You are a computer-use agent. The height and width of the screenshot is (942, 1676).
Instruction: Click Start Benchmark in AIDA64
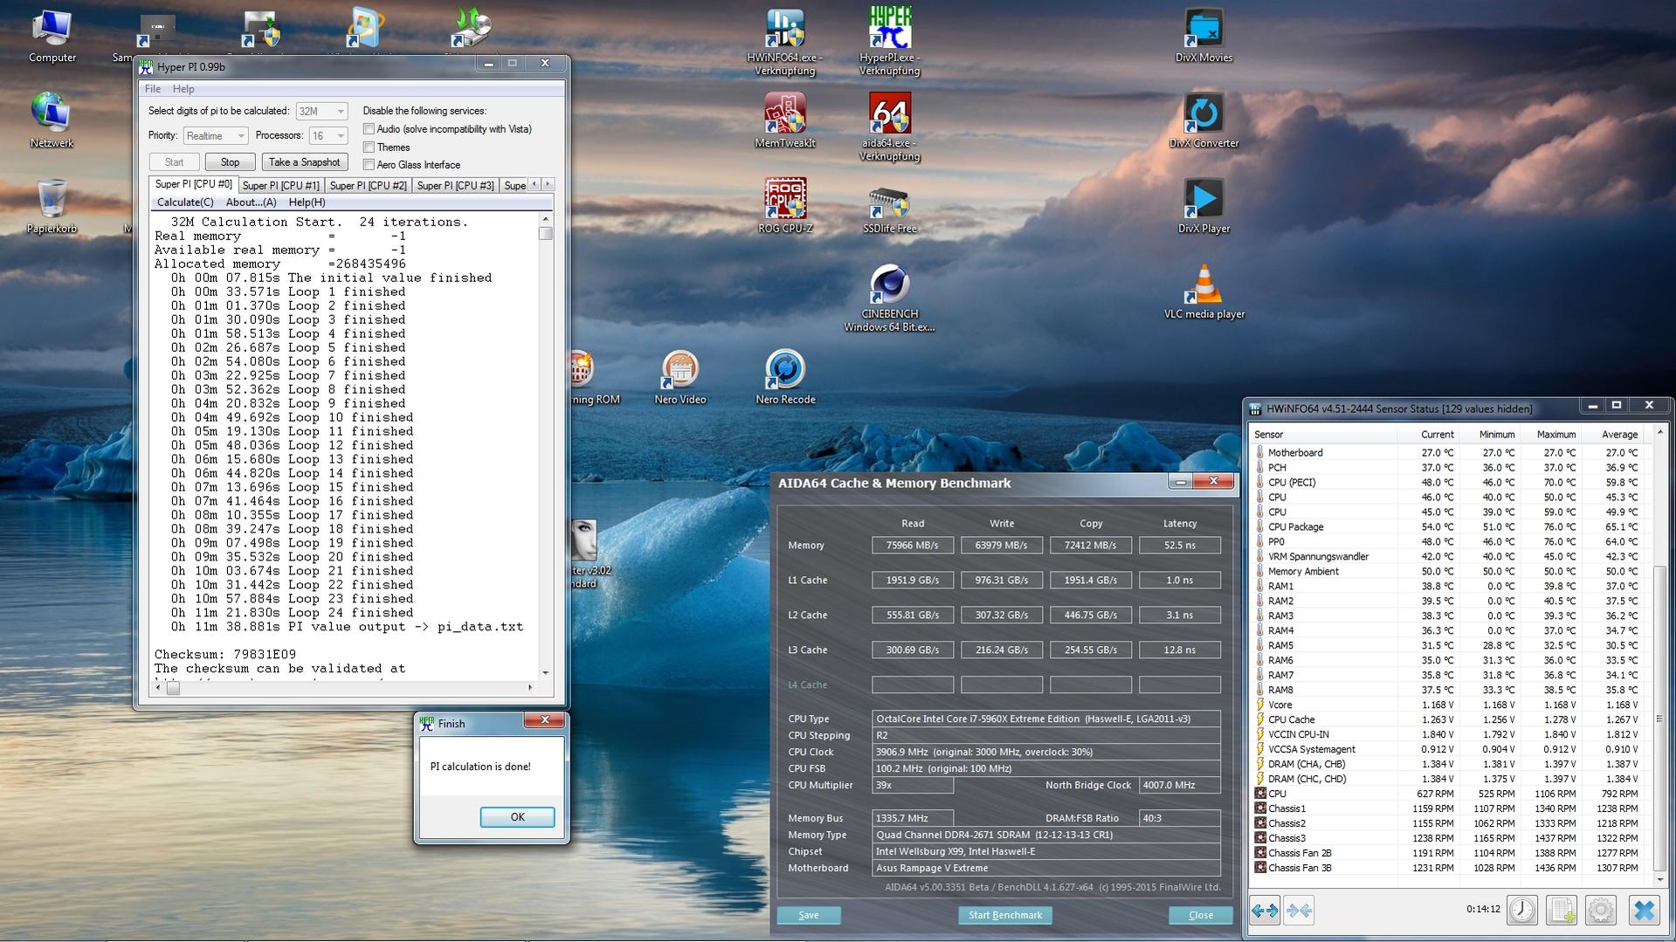point(1004,915)
